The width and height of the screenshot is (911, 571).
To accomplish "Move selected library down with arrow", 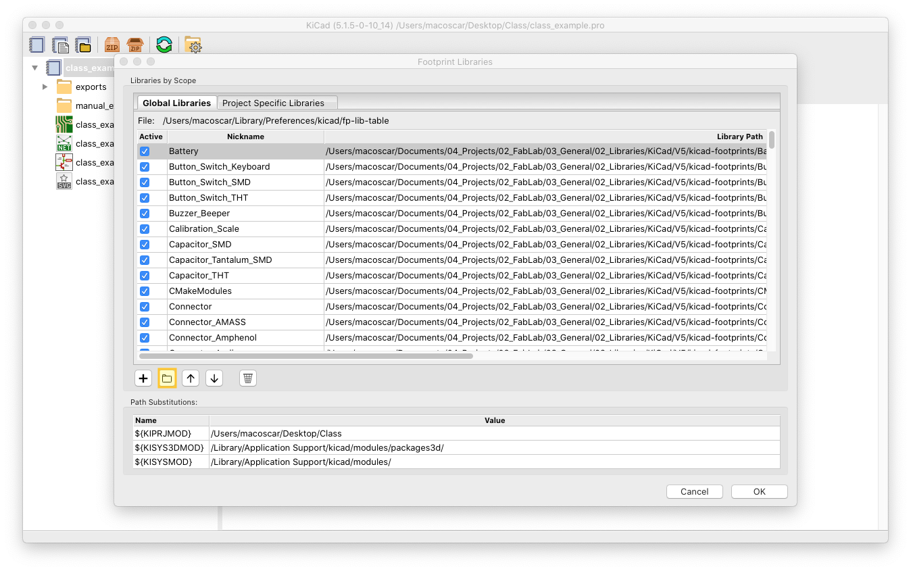I will pyautogui.click(x=214, y=378).
